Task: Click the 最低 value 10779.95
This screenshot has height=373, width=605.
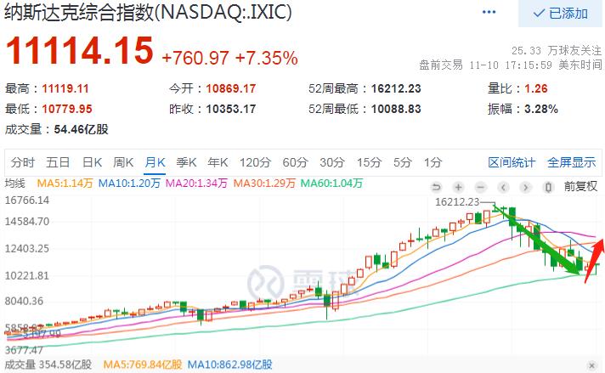Action: 67,109
